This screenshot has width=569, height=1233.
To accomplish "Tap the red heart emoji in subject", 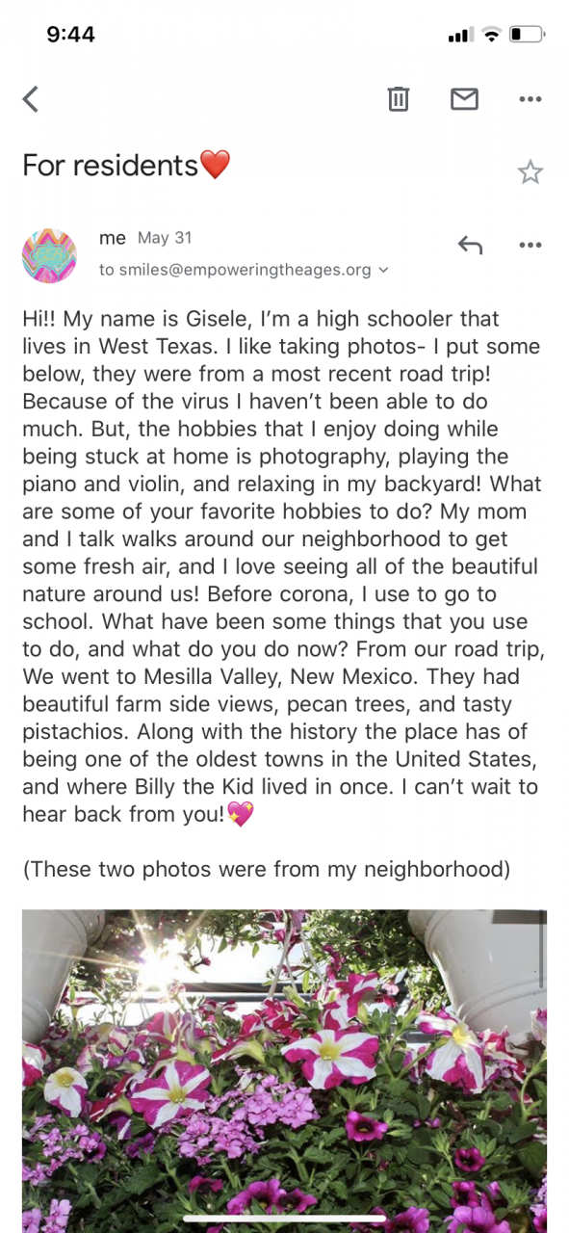I will (215, 166).
